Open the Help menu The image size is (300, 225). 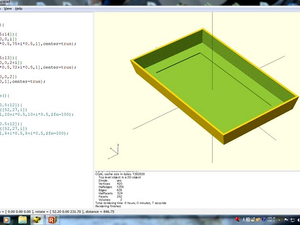point(19,9)
